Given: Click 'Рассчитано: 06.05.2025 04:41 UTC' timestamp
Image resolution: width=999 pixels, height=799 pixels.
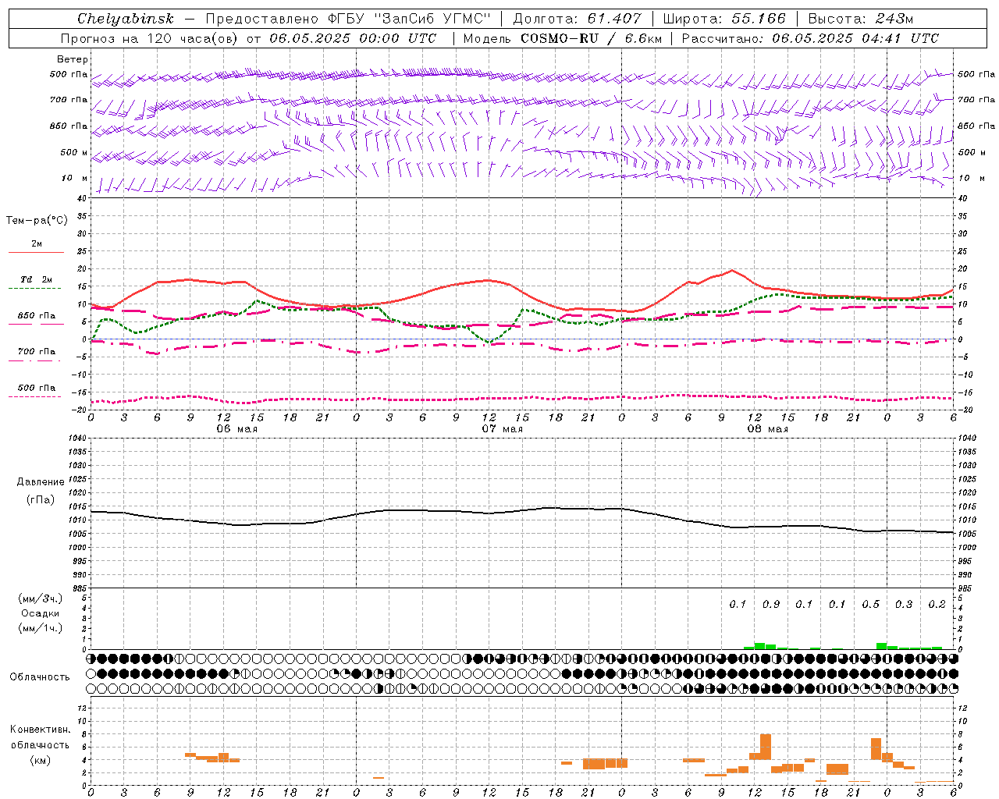Looking at the screenshot, I should pos(810,38).
